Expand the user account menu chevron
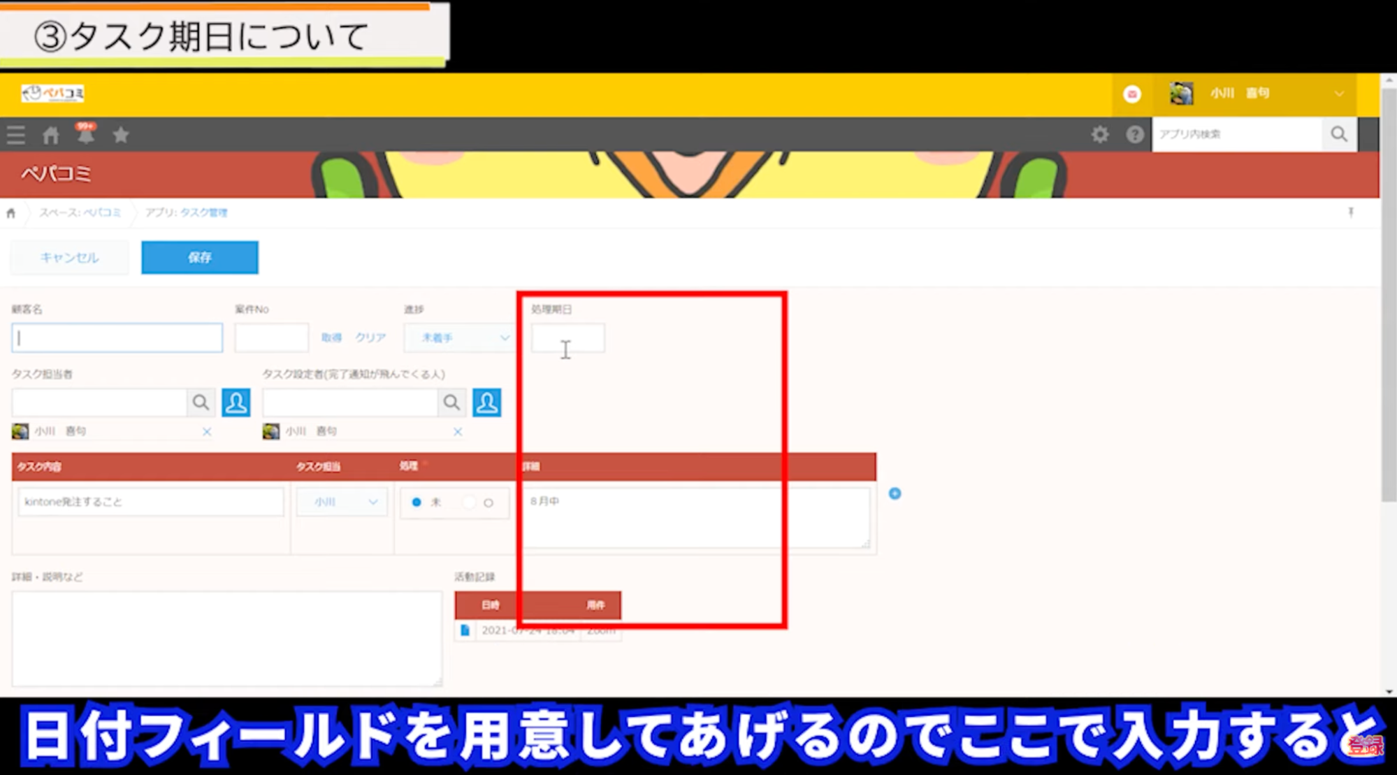The width and height of the screenshot is (1397, 775). (1338, 94)
